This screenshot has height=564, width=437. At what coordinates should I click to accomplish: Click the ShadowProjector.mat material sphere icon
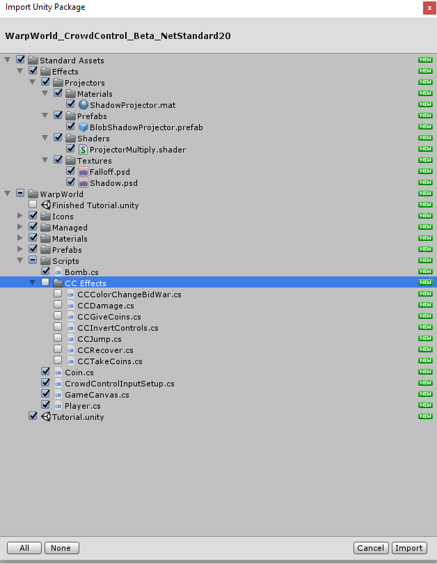pos(84,105)
